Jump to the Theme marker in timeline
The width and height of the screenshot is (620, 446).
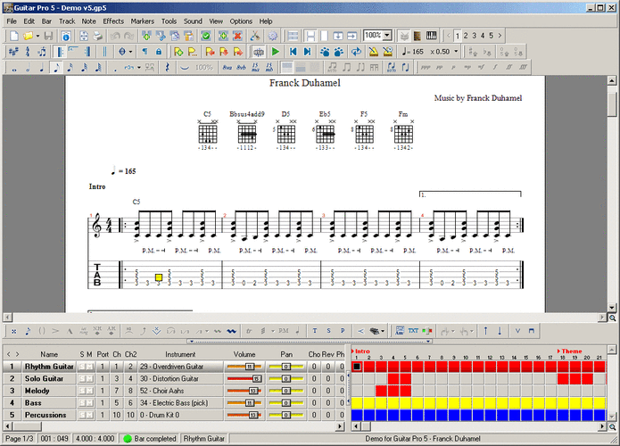click(569, 351)
